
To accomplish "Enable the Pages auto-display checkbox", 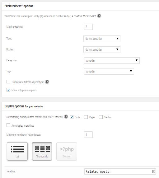I will click(86, 117).
